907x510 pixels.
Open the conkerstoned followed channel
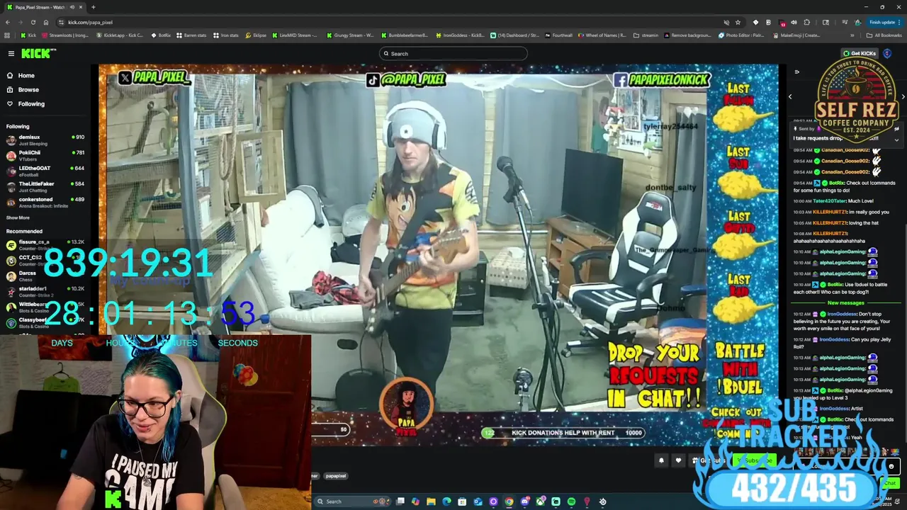coord(45,202)
